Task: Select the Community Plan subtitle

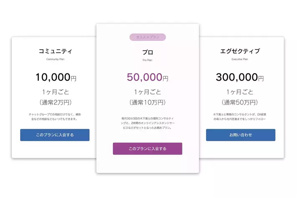Action: (x=55, y=59)
